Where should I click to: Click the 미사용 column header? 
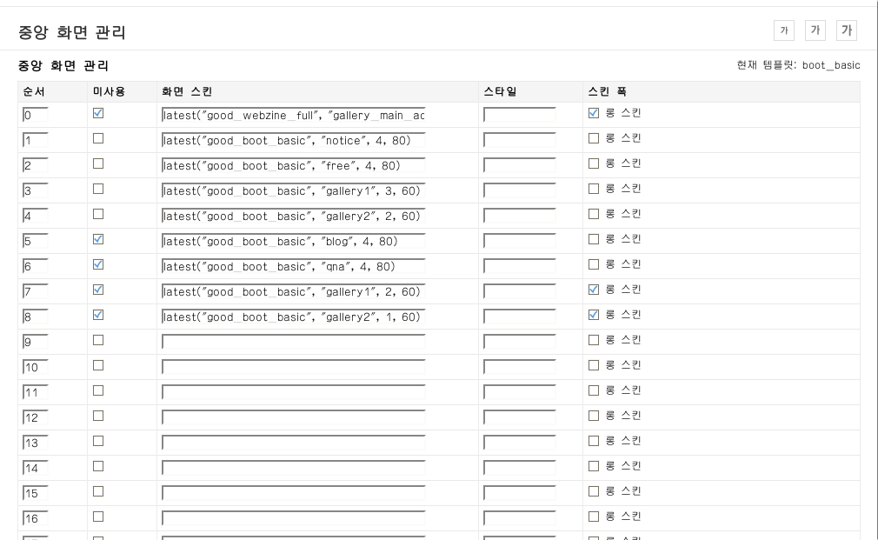[110, 91]
